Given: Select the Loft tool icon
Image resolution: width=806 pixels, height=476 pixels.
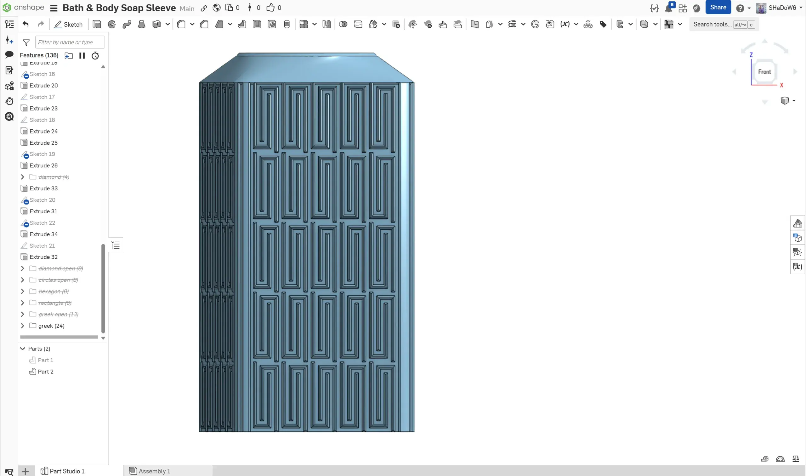Looking at the screenshot, I should point(142,24).
